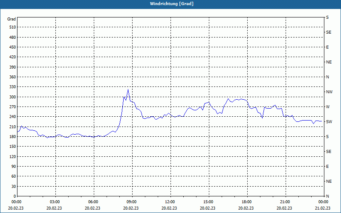Screen dimensions: 341x213
Task: Click the 18:00 time label
Action: pyautogui.click(x=246, y=202)
